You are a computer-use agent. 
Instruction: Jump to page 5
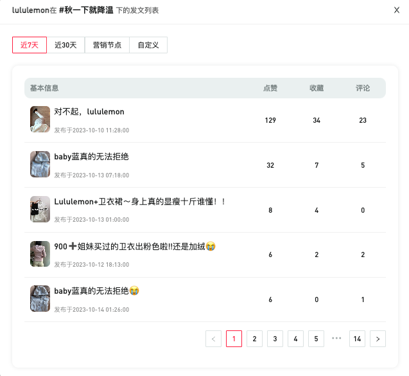click(x=316, y=339)
